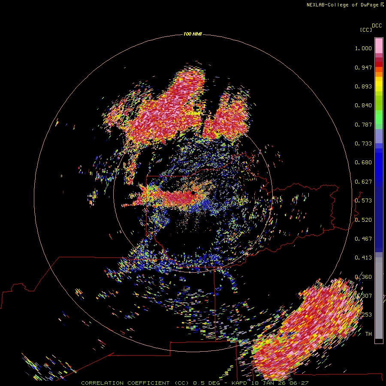Select the 0.840 legend value

363,106
